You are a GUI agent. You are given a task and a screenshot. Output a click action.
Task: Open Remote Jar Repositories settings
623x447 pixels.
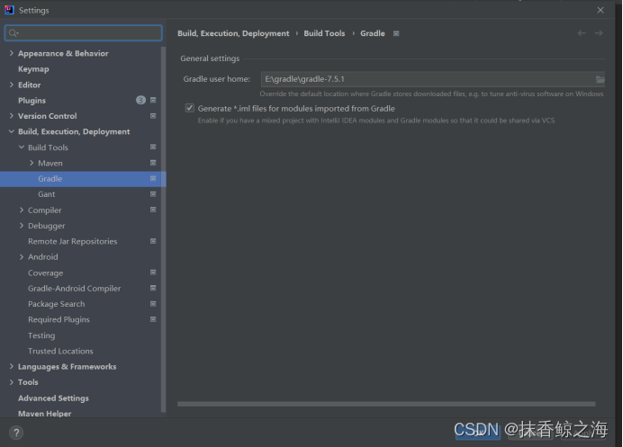[x=73, y=241]
